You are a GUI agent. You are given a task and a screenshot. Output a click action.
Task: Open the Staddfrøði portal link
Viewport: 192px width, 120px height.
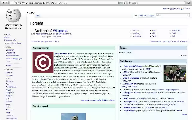coord(176,30)
